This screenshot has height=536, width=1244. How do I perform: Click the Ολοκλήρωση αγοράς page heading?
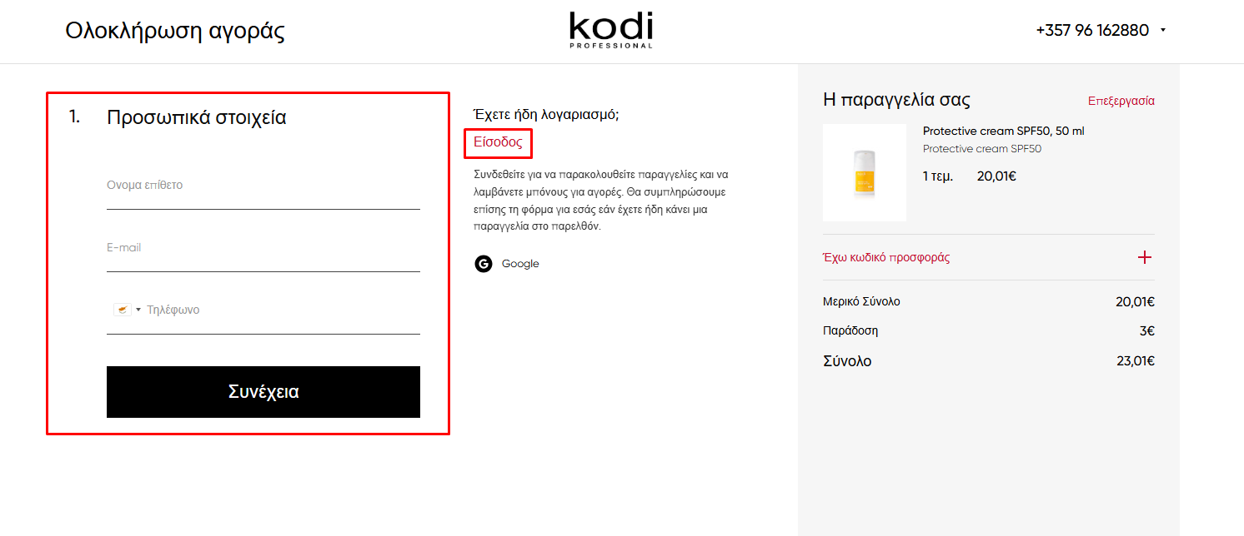175,31
